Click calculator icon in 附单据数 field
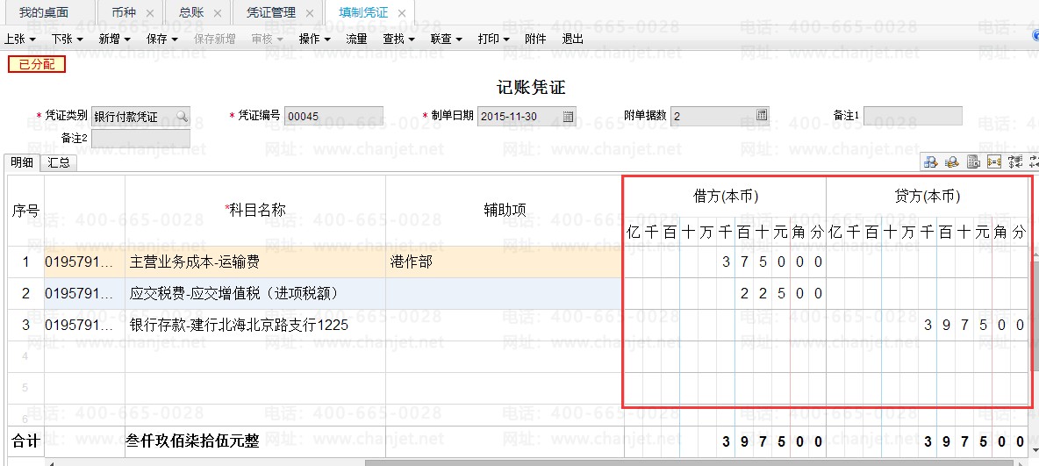 [x=762, y=116]
